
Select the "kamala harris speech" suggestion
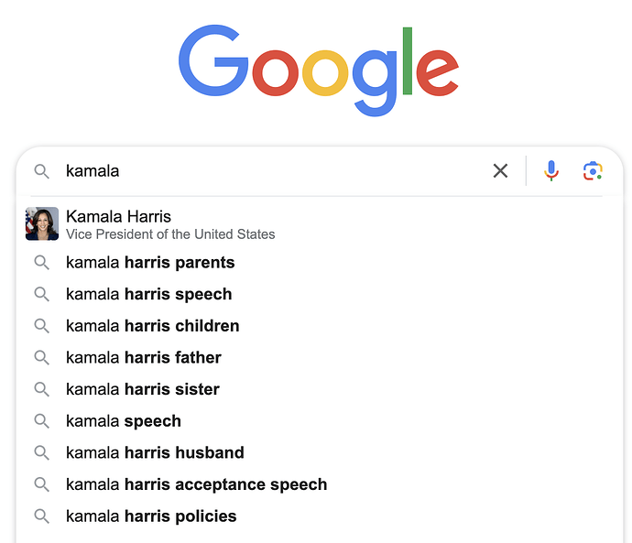[320, 294]
